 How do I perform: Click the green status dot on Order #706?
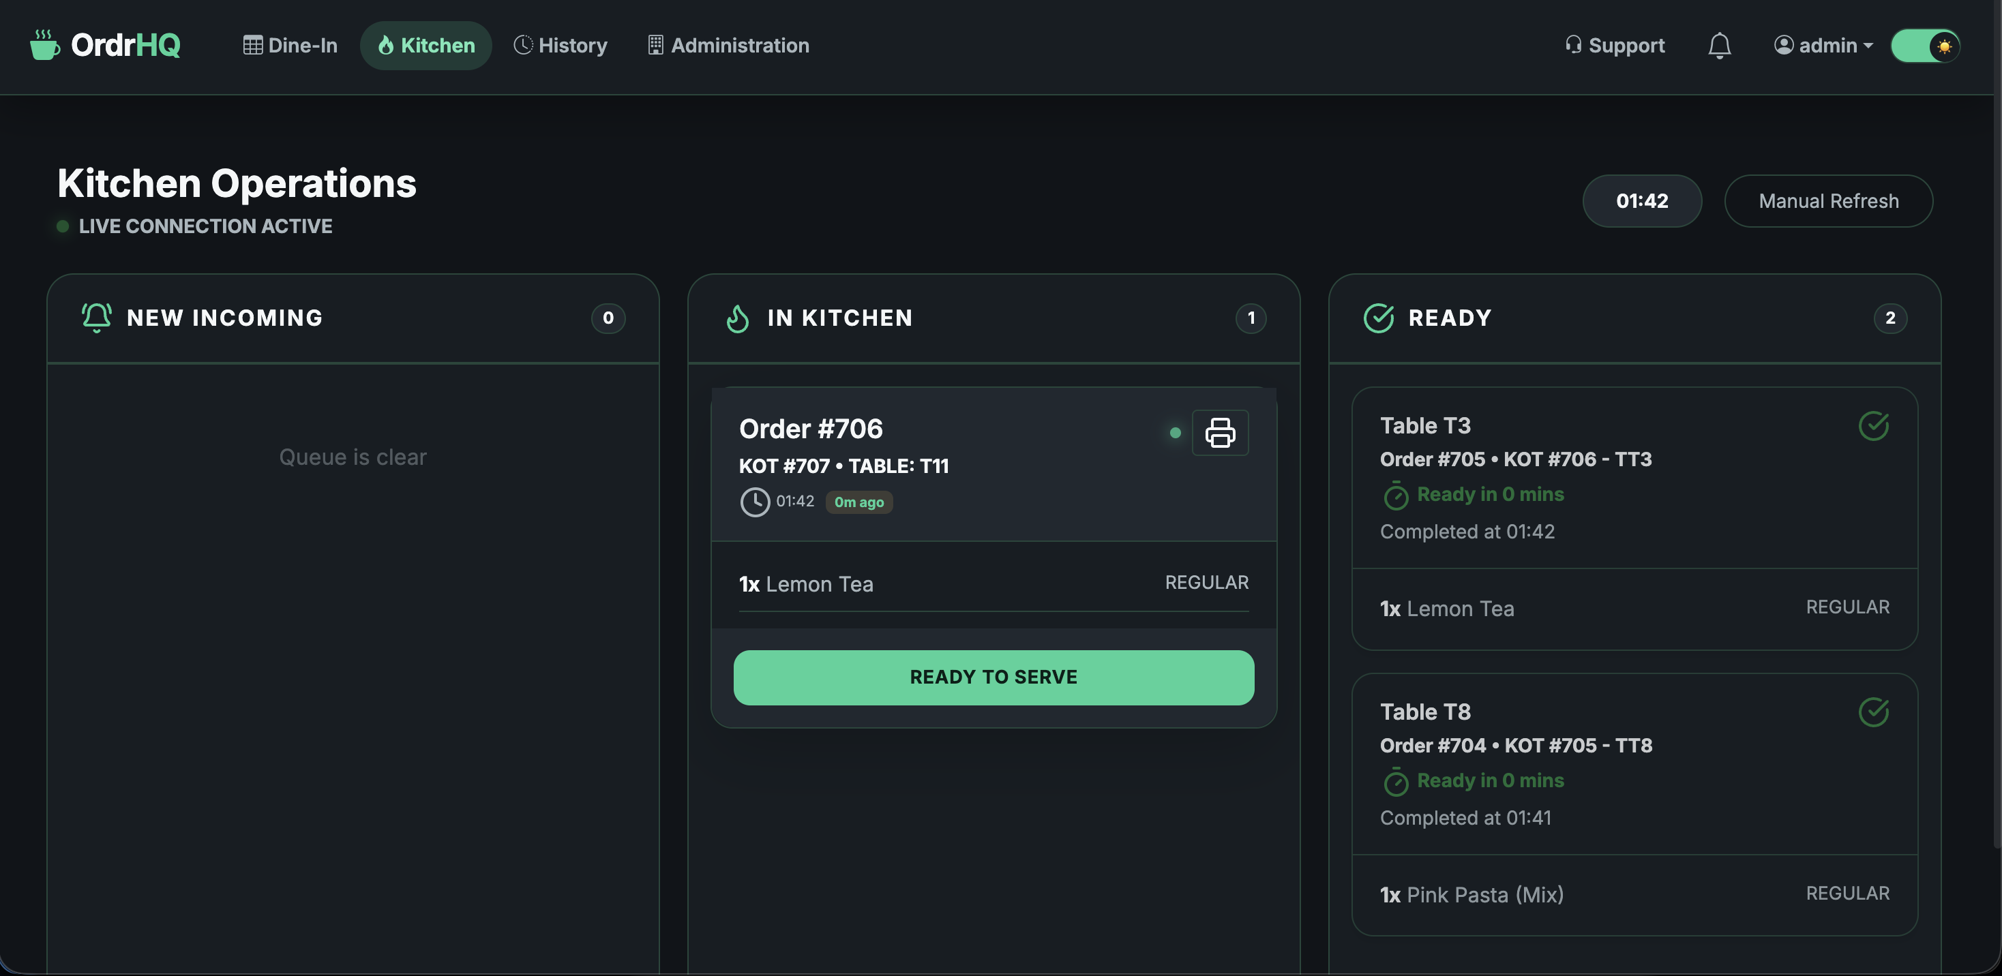click(x=1175, y=433)
